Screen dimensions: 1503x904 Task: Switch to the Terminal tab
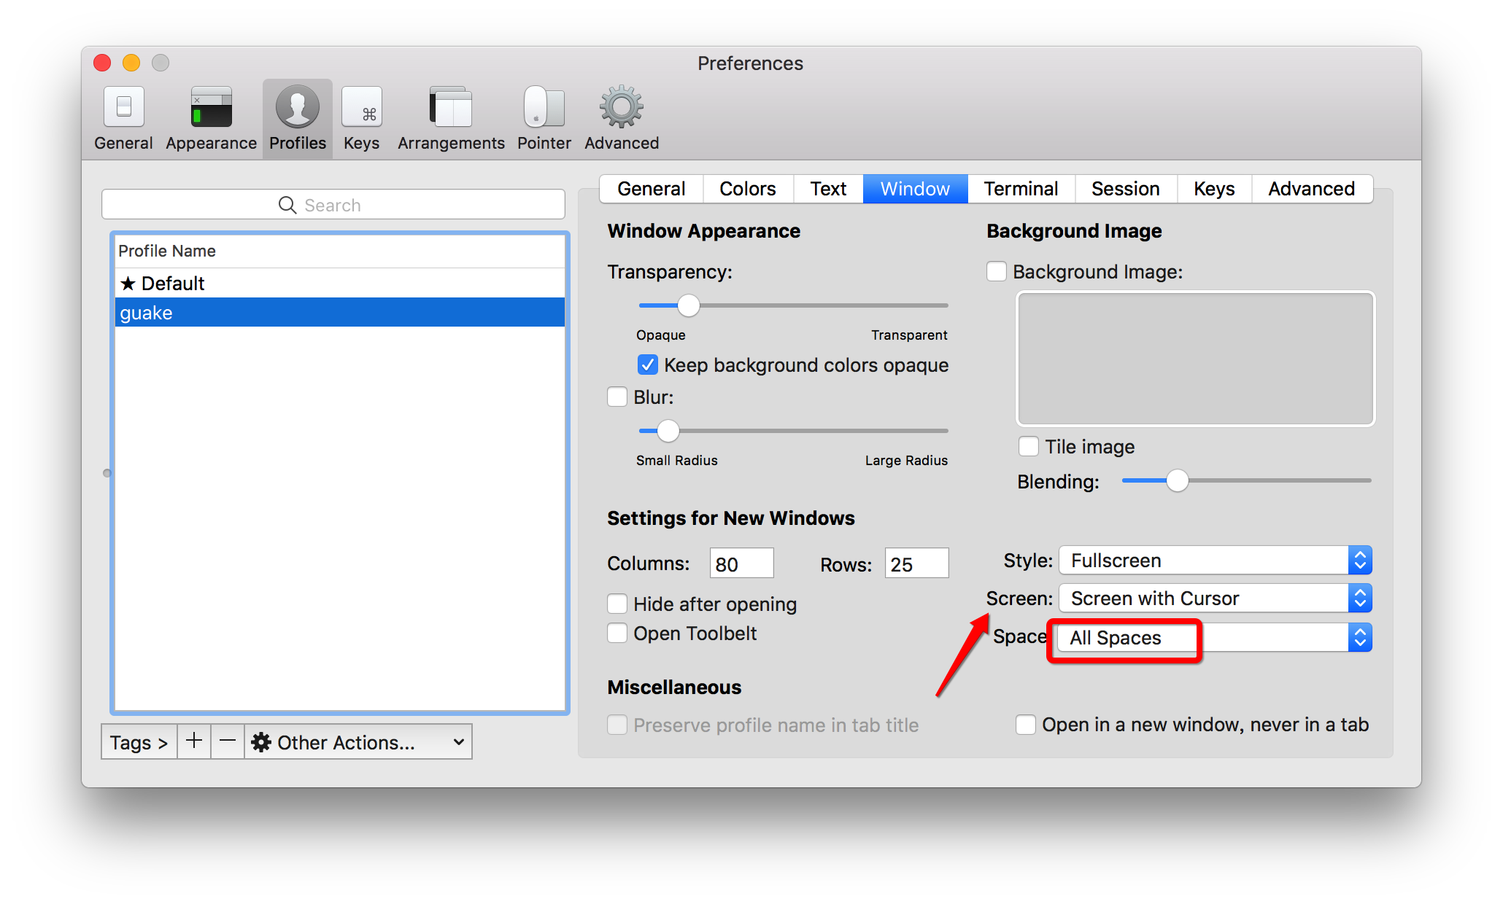(1020, 189)
